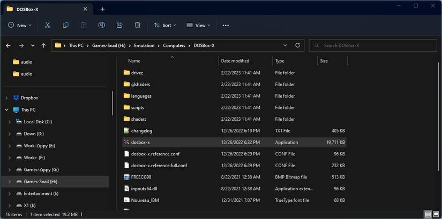Switch to details view toggle
This screenshot has height=219, width=442.
tap(428, 214)
